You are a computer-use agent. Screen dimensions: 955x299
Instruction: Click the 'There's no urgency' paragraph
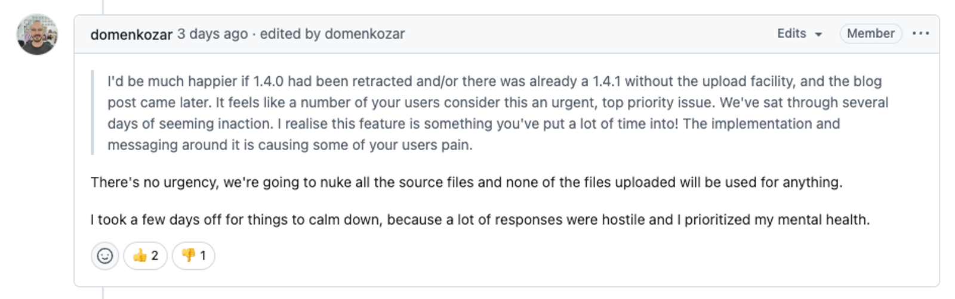[x=467, y=182]
